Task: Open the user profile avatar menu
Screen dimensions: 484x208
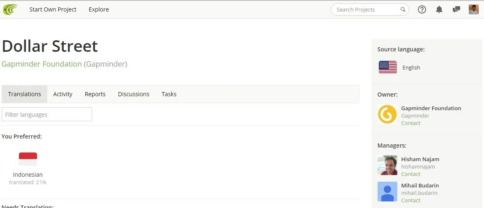Action: pos(473,9)
